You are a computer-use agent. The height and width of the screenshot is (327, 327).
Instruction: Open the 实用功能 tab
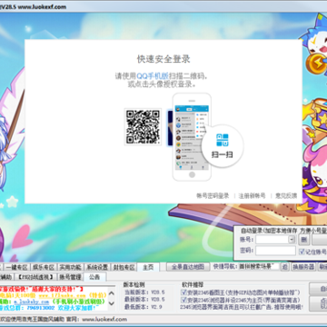(70, 267)
